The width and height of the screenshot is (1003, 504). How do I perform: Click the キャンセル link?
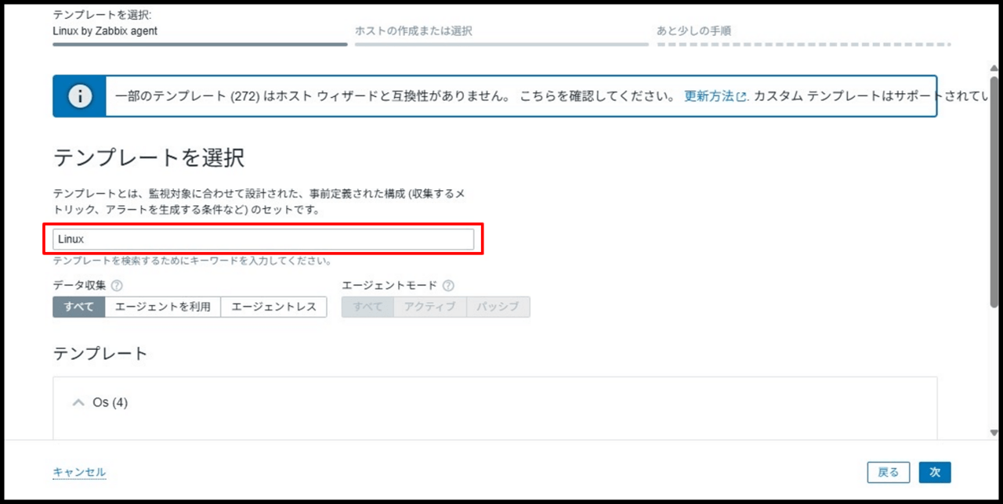tap(79, 472)
